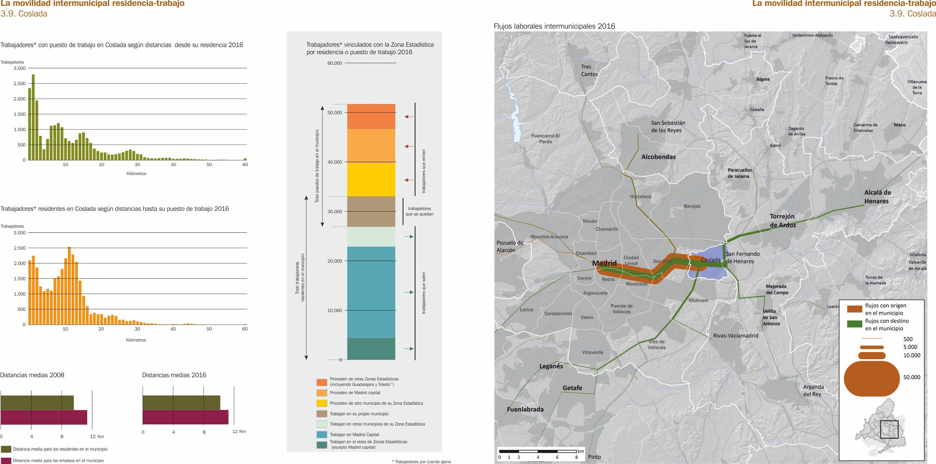Viewport: 936px width, 464px height.
Task: Click the pale green 'Trabajan en otros municipios' swatch
Action: (x=321, y=424)
